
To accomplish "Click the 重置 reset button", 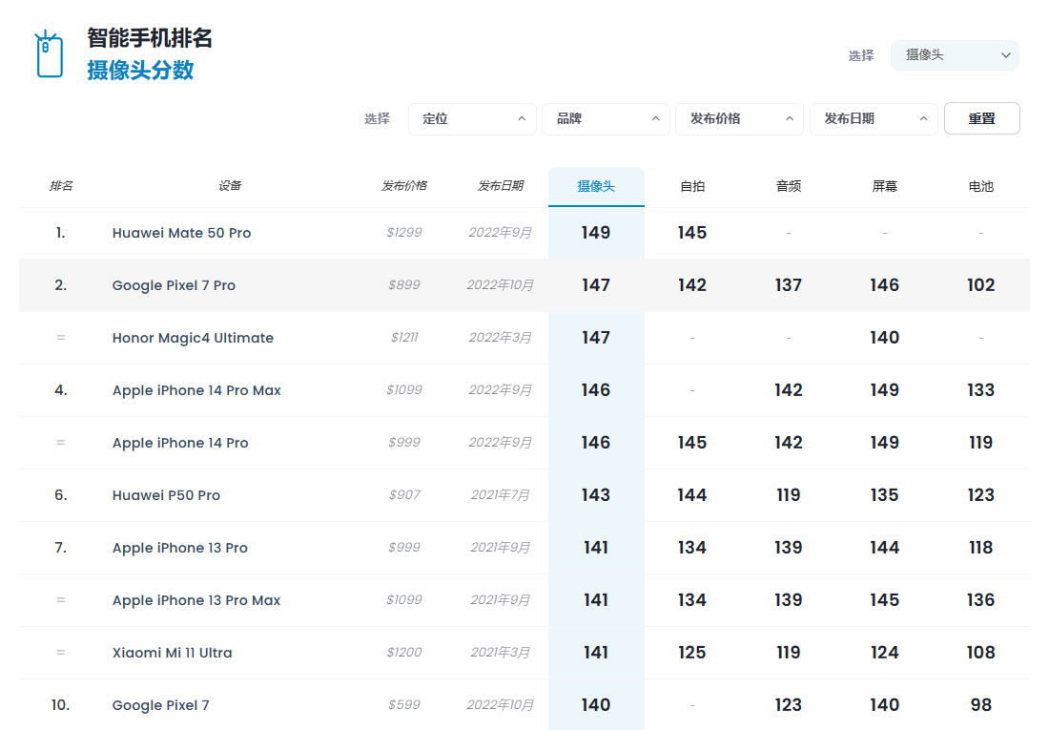I will 982,118.
